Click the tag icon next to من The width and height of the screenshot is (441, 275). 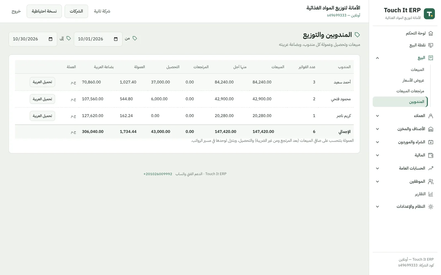tap(135, 38)
